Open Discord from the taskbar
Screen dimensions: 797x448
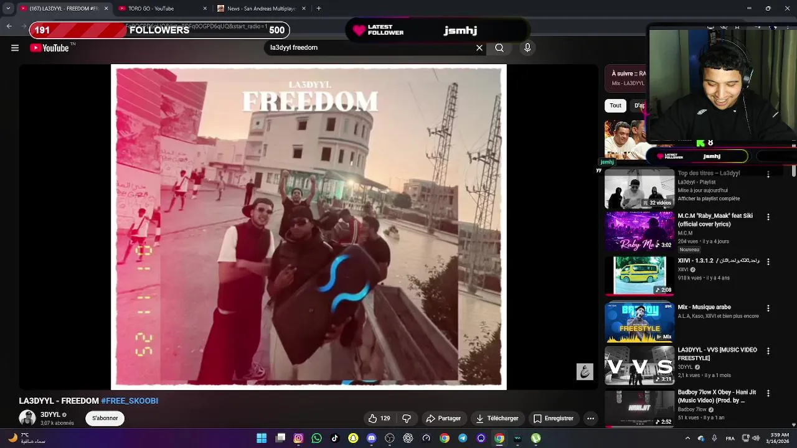(371, 438)
